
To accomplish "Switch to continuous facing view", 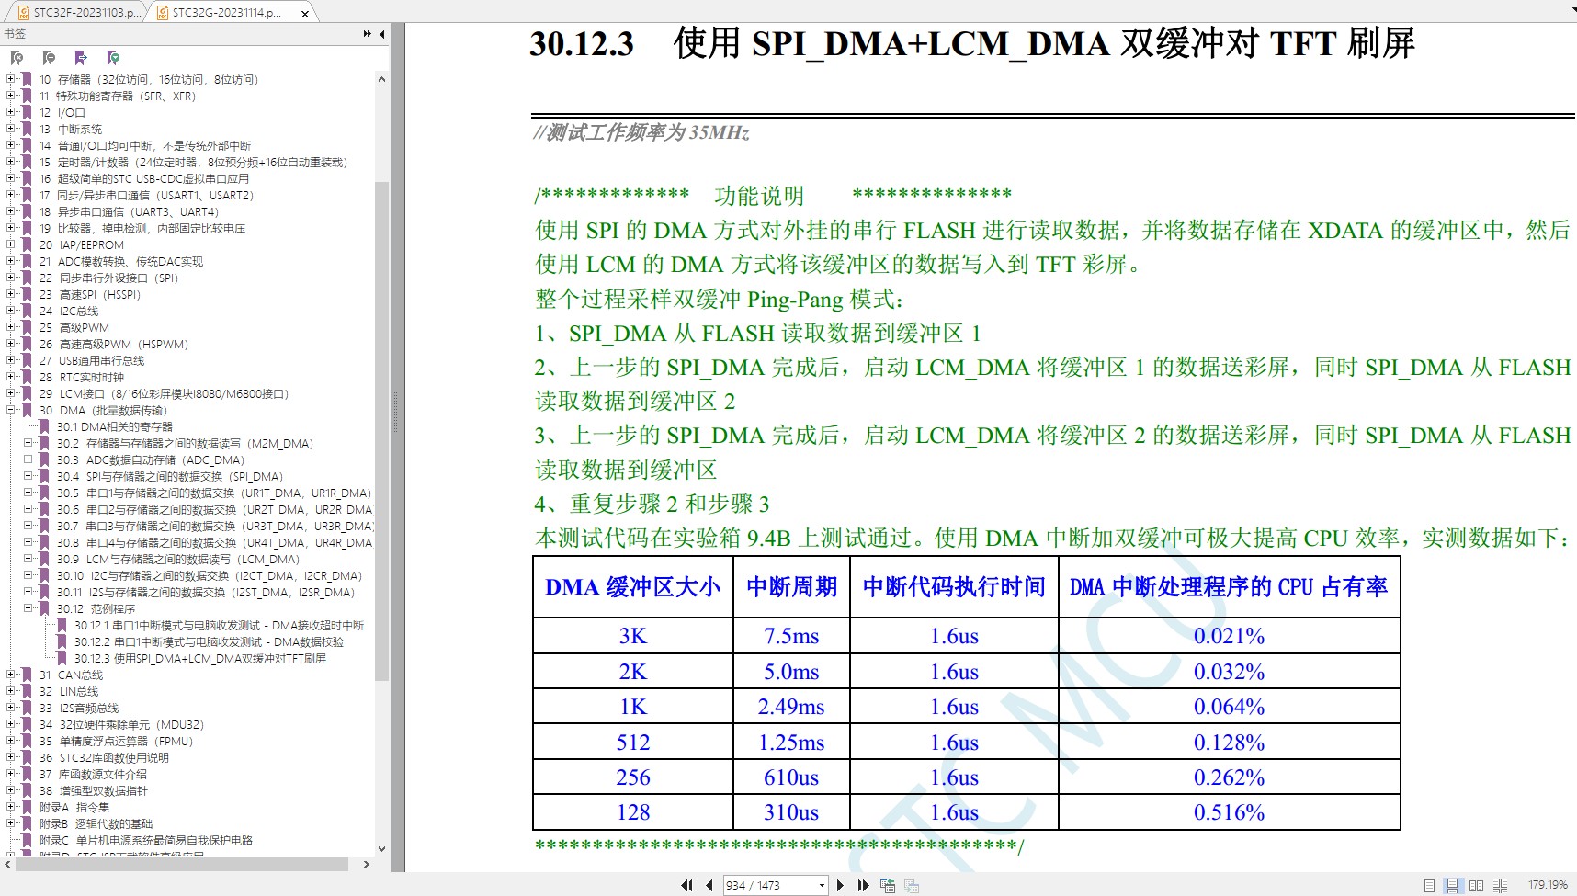I will point(1500,885).
